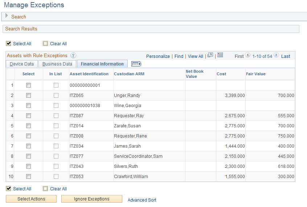
Task: Jump to First page link
Action: [x=239, y=56]
